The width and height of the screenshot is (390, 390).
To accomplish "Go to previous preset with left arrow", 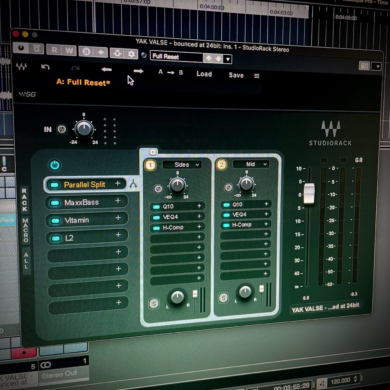I will pyautogui.click(x=106, y=69).
